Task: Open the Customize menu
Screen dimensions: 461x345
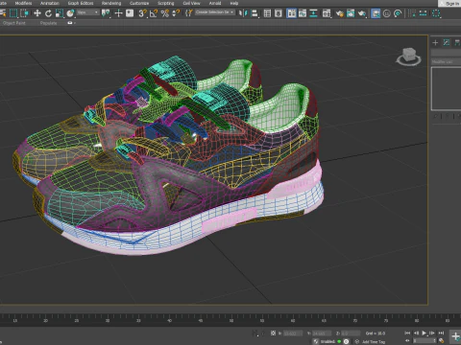Action: (139, 3)
